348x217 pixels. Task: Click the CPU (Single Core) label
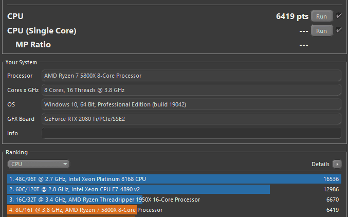[42, 31]
